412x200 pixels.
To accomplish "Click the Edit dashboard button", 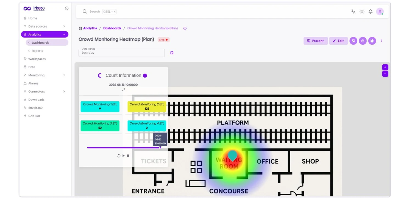I will point(338,41).
